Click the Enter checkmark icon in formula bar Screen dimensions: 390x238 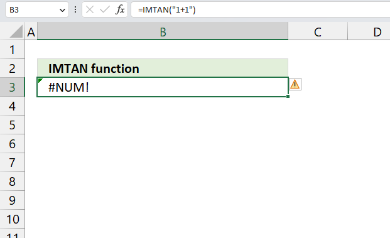coord(104,10)
